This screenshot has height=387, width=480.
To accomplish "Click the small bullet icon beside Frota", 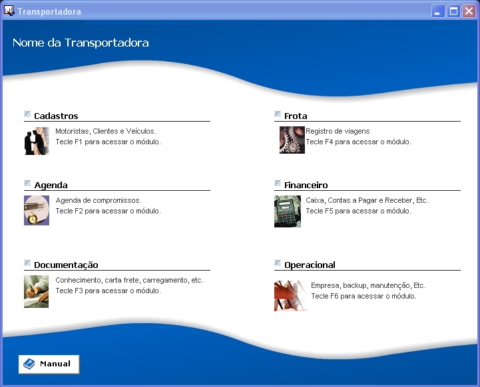I will tap(278, 114).
